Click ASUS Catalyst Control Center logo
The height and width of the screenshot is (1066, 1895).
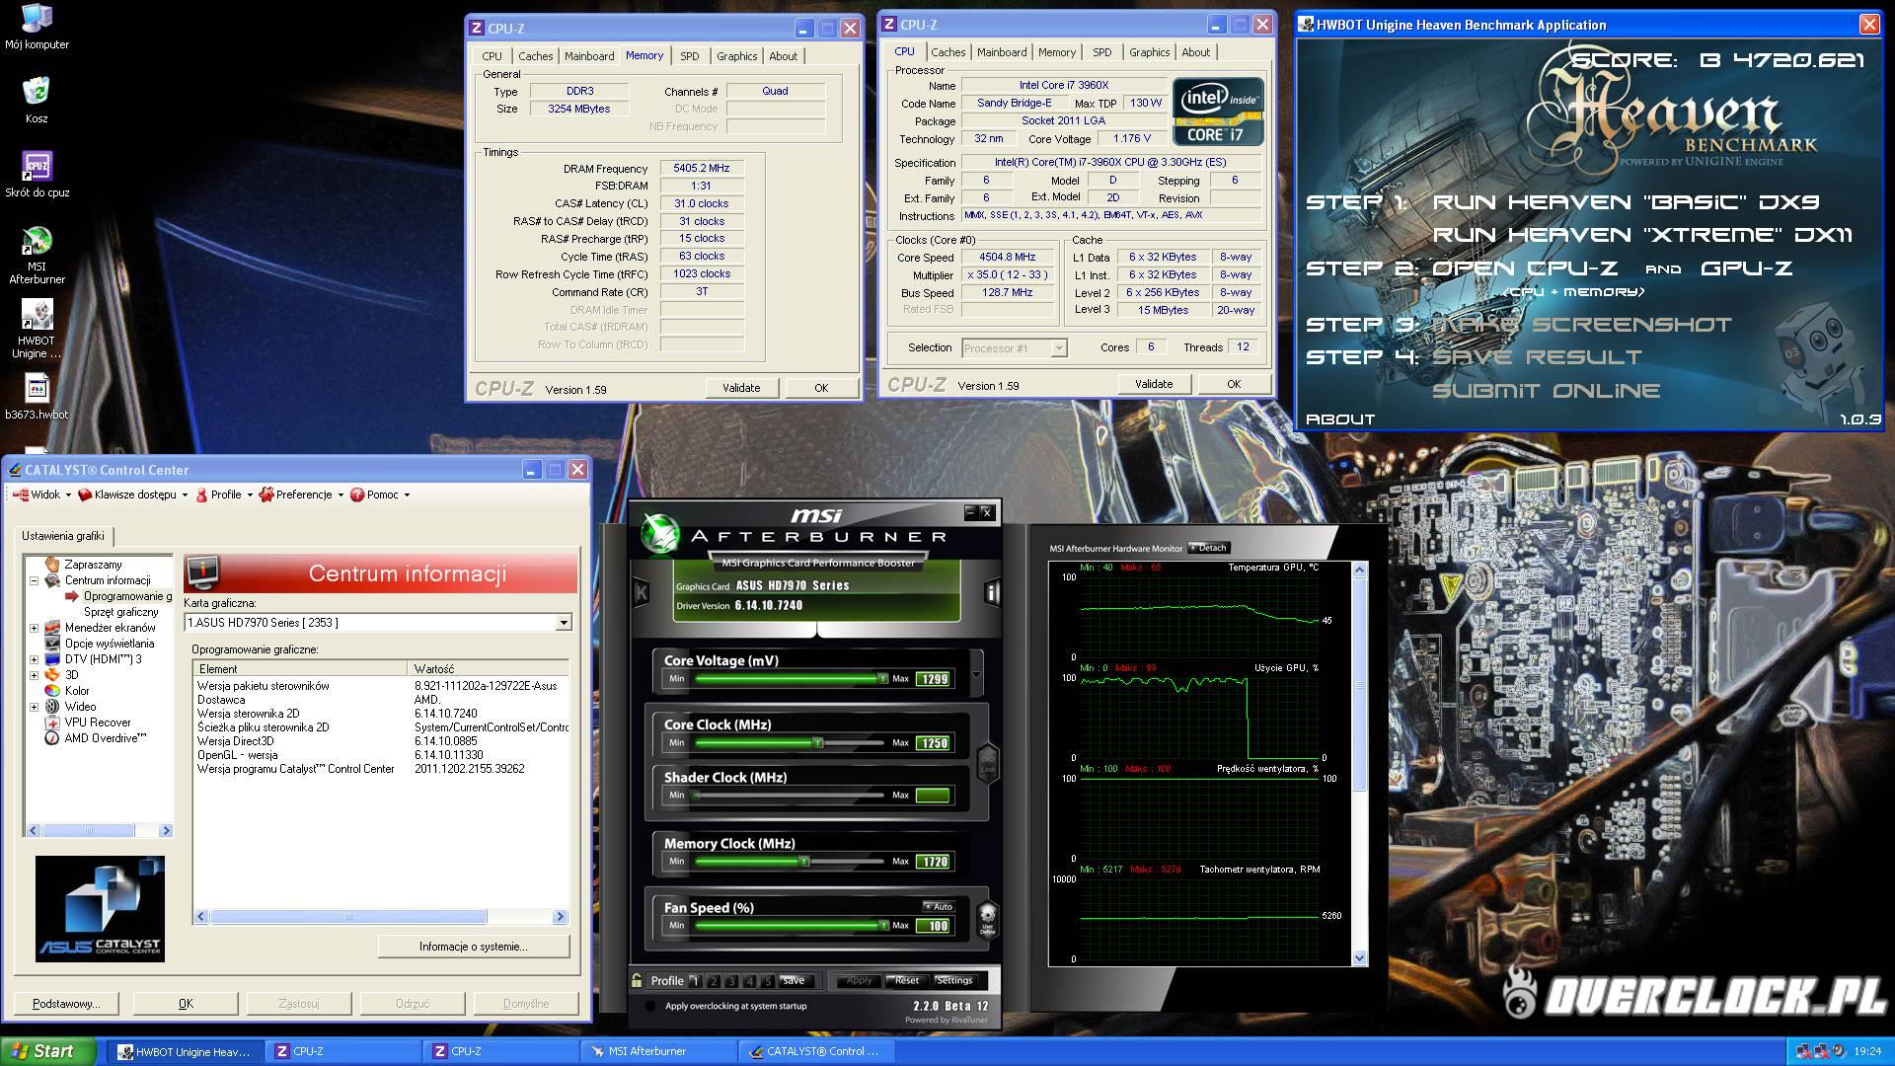100,909
